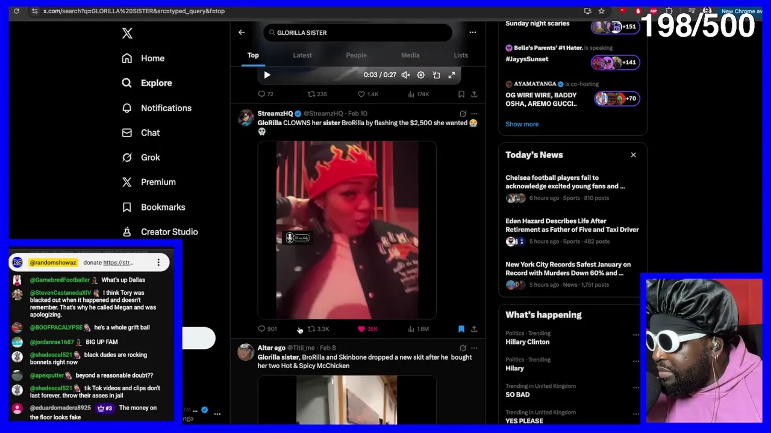The height and width of the screenshot is (433, 771).
Task: Switch to the Latest tab
Action: [302, 55]
